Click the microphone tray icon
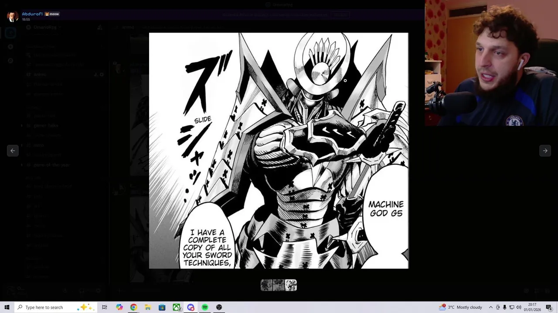The height and width of the screenshot is (313, 558). [504, 307]
